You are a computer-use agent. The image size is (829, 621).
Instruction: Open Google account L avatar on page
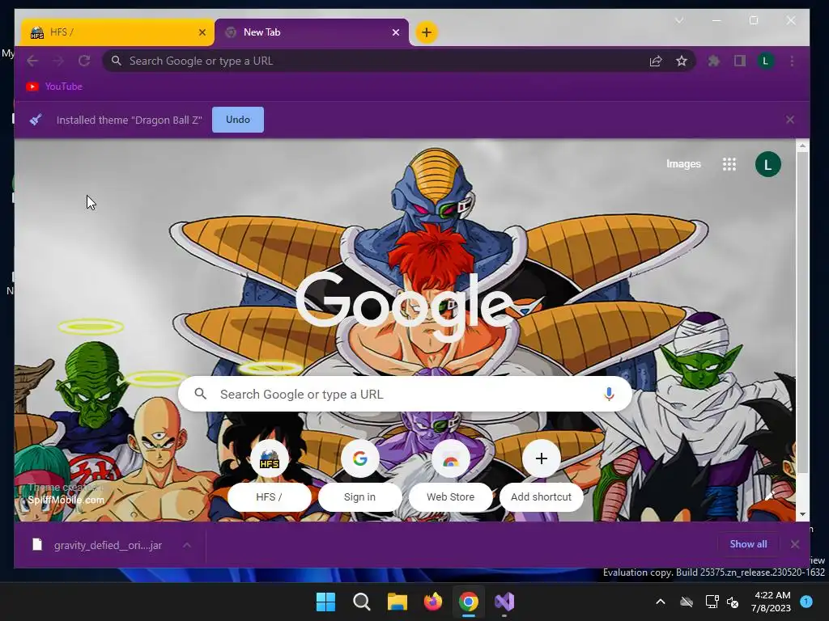click(x=767, y=164)
